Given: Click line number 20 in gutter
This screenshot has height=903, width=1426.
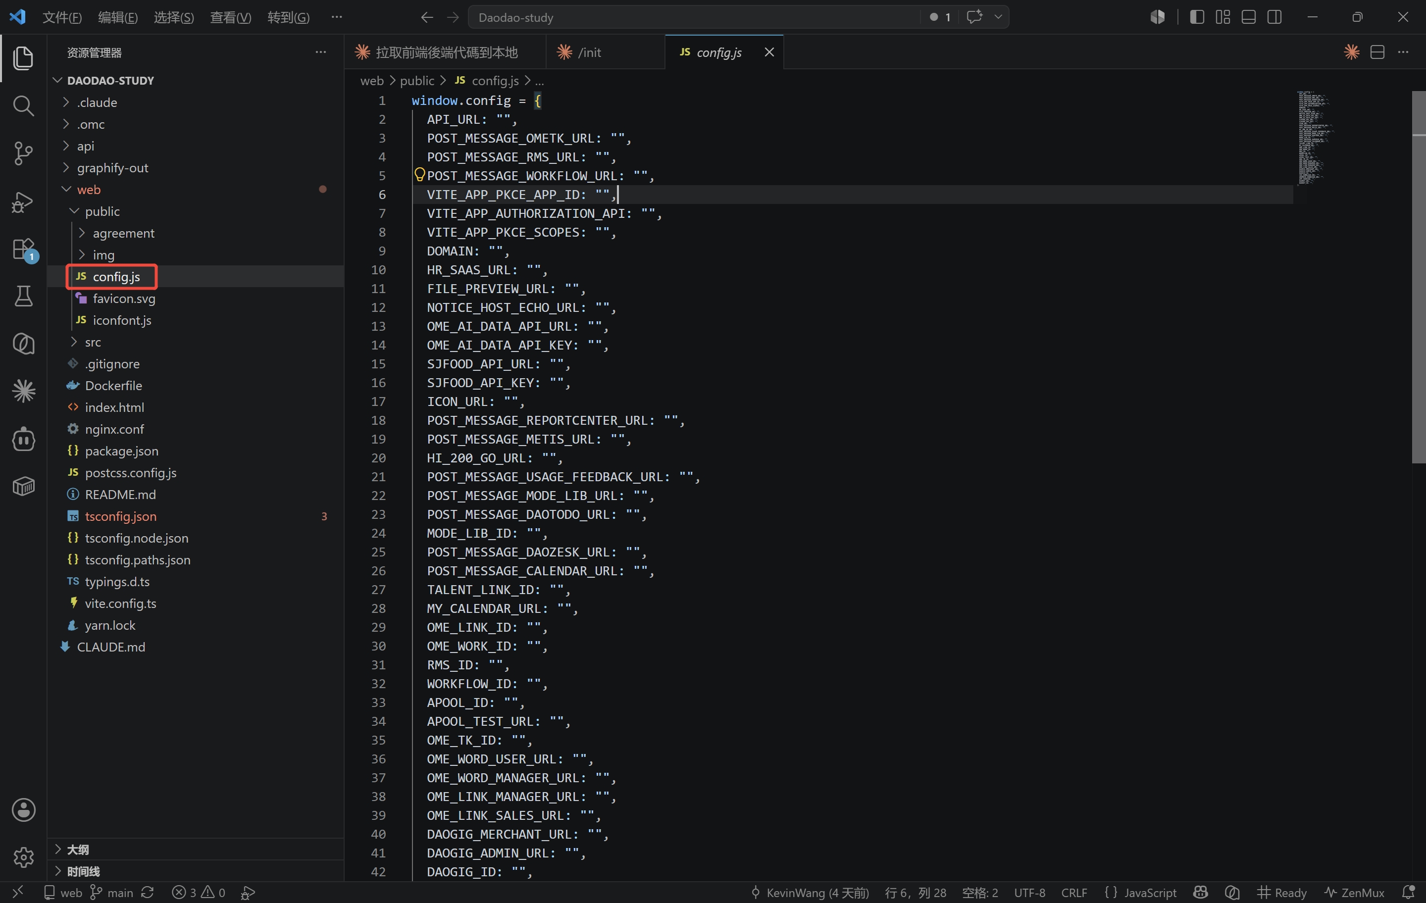Looking at the screenshot, I should (x=378, y=458).
